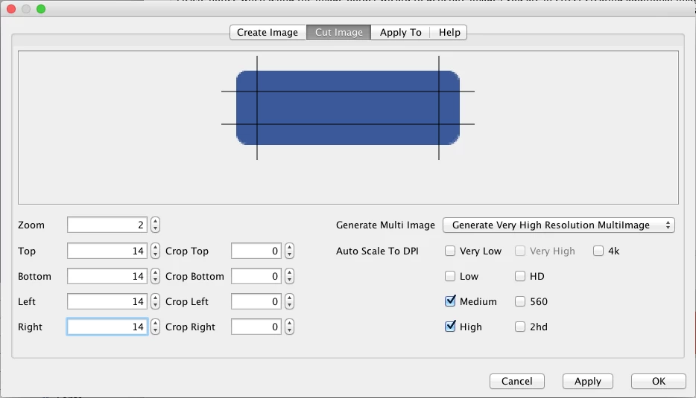Click the Crop Top stepper arrows
This screenshot has height=398, width=696.
(289, 251)
